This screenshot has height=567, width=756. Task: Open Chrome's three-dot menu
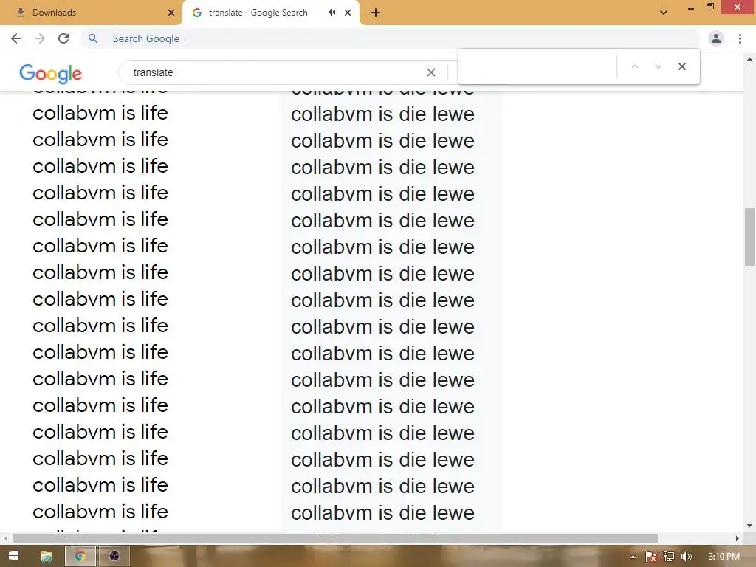[740, 38]
